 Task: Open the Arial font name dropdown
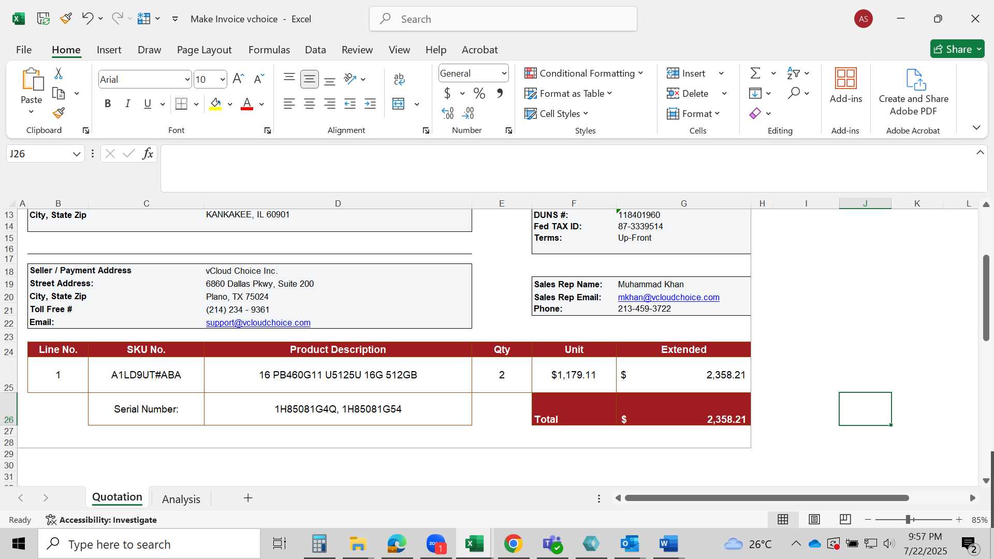(x=187, y=79)
